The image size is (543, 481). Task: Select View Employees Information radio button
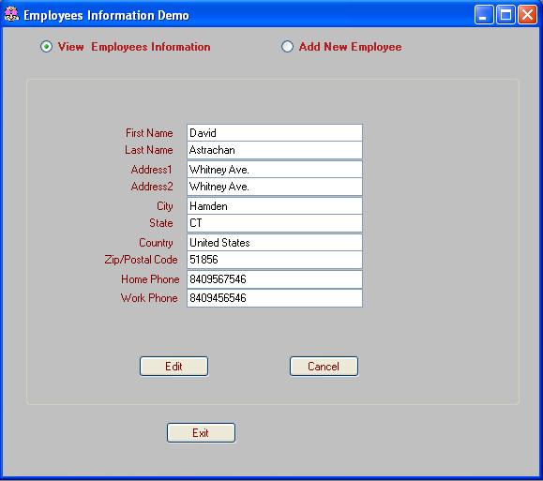coord(46,46)
